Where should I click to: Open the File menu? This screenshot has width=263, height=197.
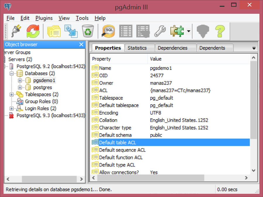pyautogui.click(x=11, y=18)
